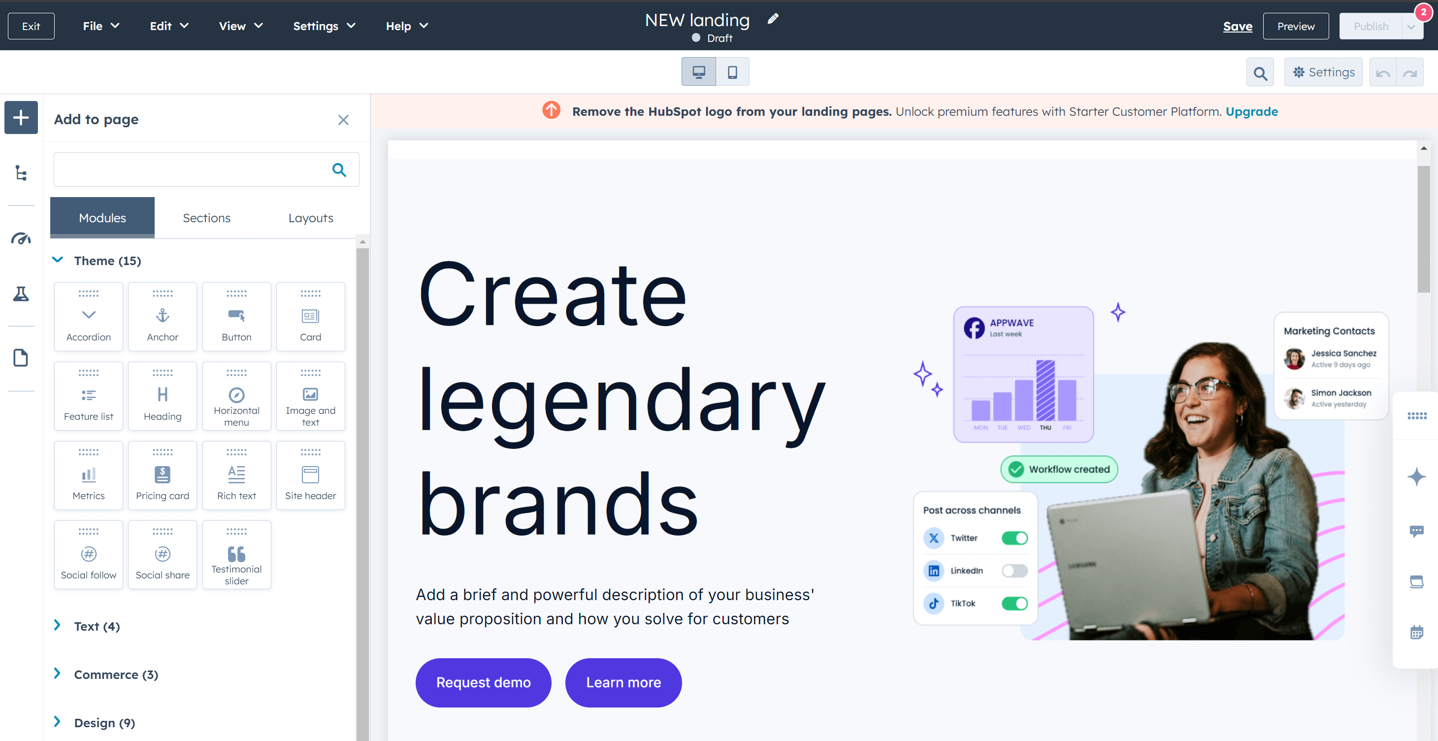Click the Request demo button
1438x741 pixels.
coord(483,681)
